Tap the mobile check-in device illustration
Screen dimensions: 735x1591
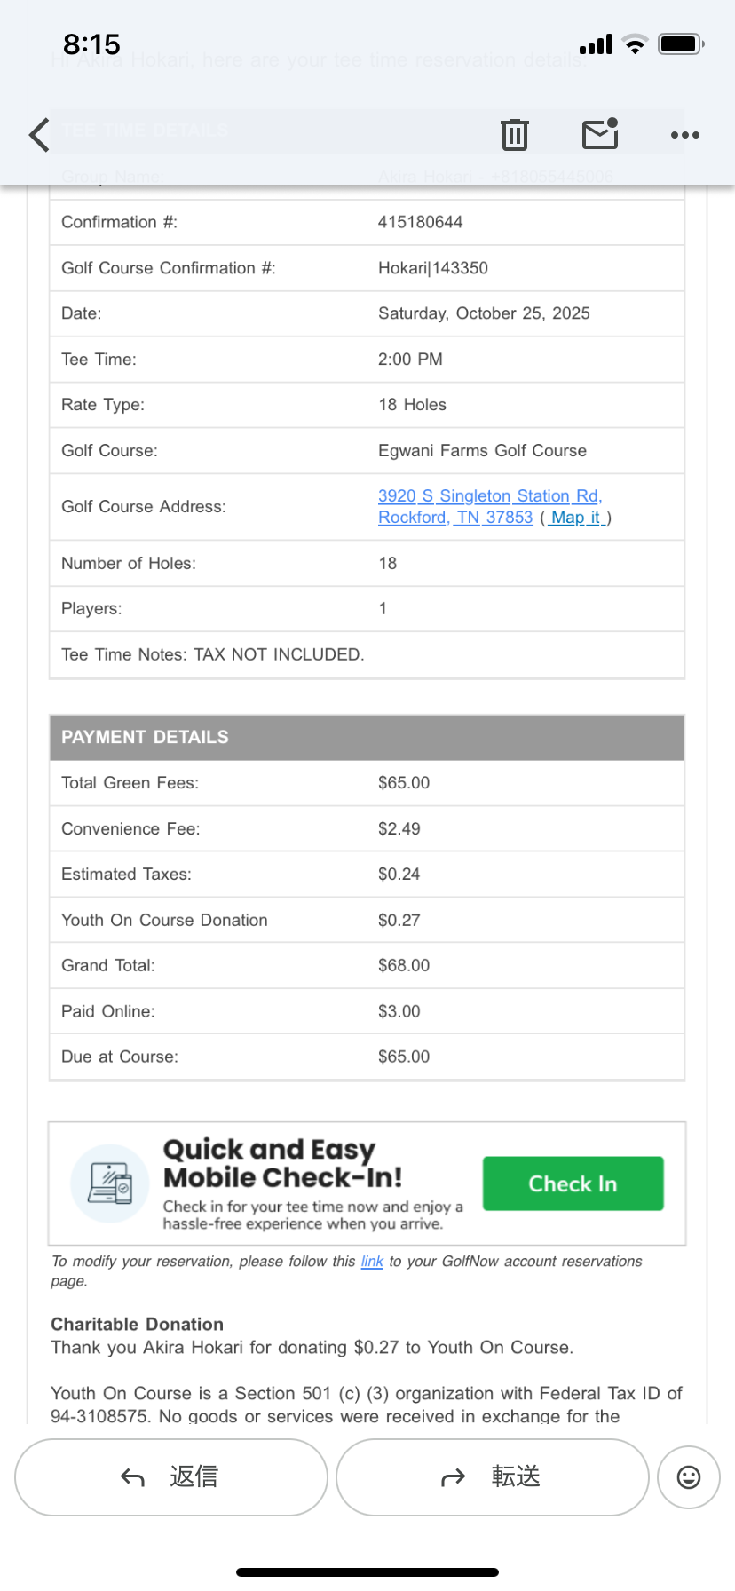click(110, 1183)
